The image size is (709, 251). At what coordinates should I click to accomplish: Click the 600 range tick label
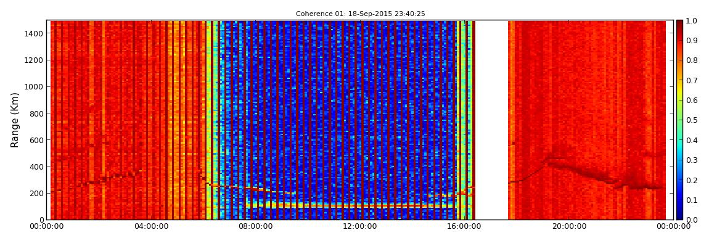point(36,140)
